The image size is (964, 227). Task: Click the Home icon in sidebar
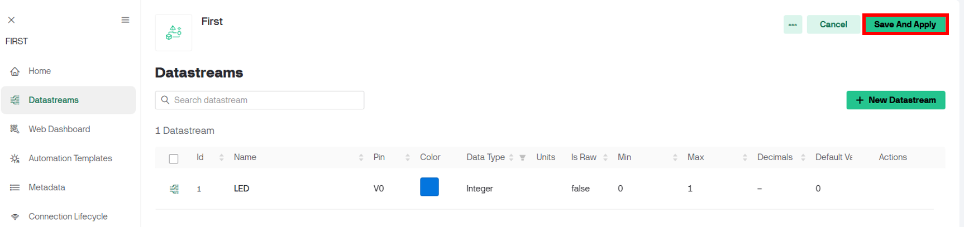[x=15, y=71]
